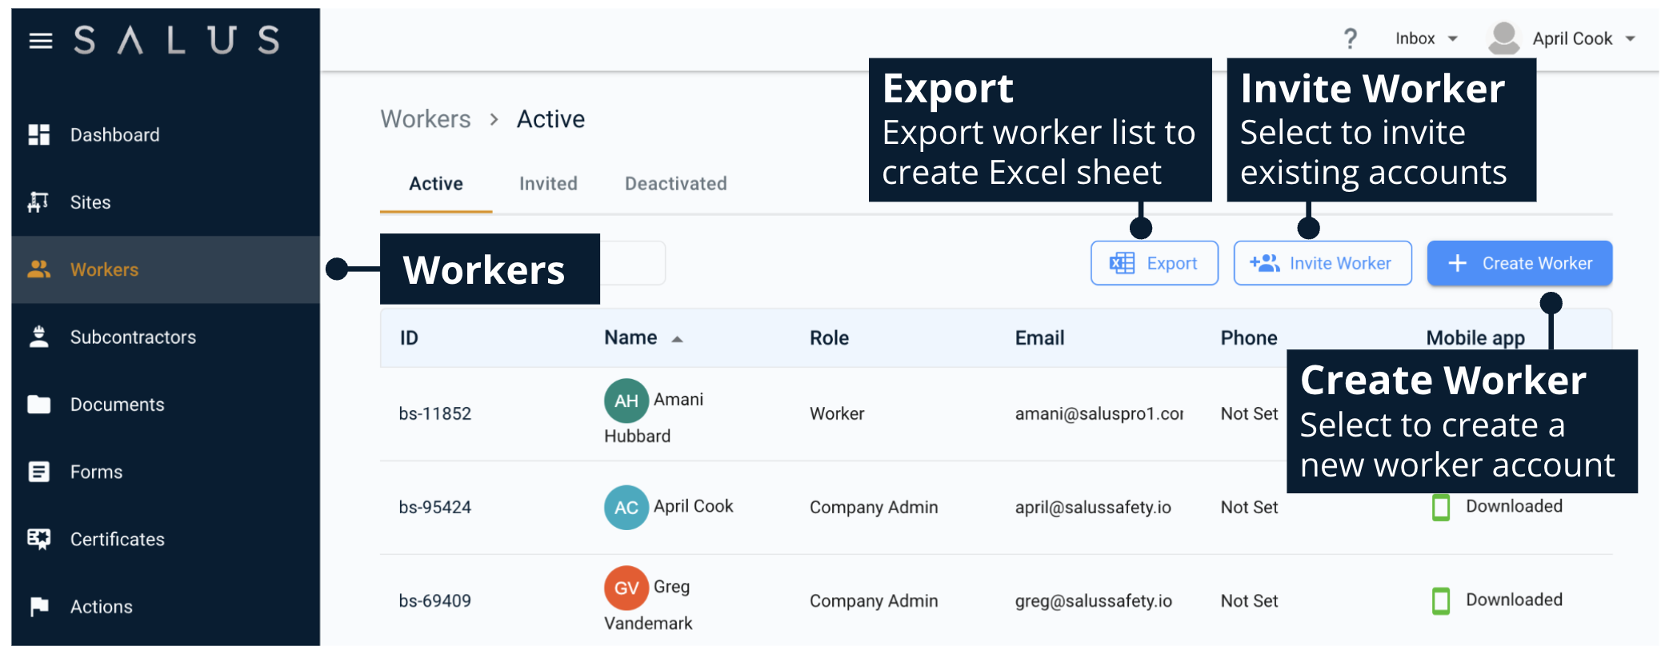The image size is (1677, 662).
Task: Switch to the Invited tab
Action: coord(548,184)
